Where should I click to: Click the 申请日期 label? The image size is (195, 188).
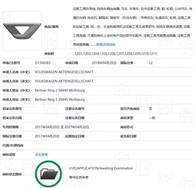point(71,63)
